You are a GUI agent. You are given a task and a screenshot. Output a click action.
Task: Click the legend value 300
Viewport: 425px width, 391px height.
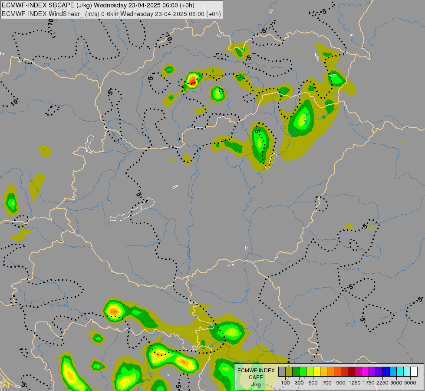click(299, 383)
